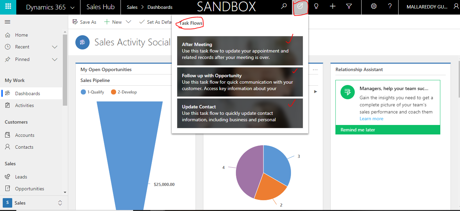Click Set As Default command
This screenshot has width=460, height=211.
[156, 22]
